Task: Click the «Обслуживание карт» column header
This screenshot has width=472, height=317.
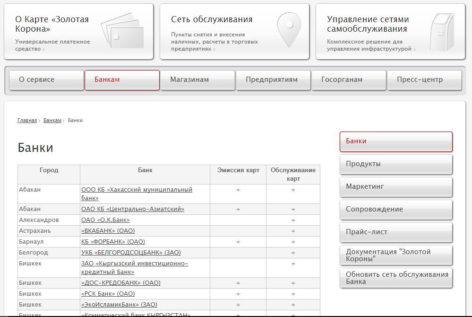Action: [293, 175]
